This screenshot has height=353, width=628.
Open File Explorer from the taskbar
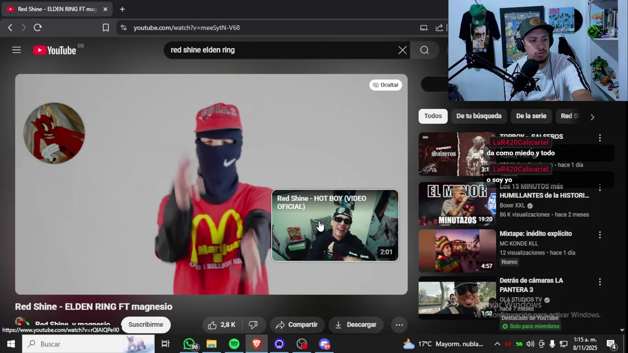click(211, 344)
